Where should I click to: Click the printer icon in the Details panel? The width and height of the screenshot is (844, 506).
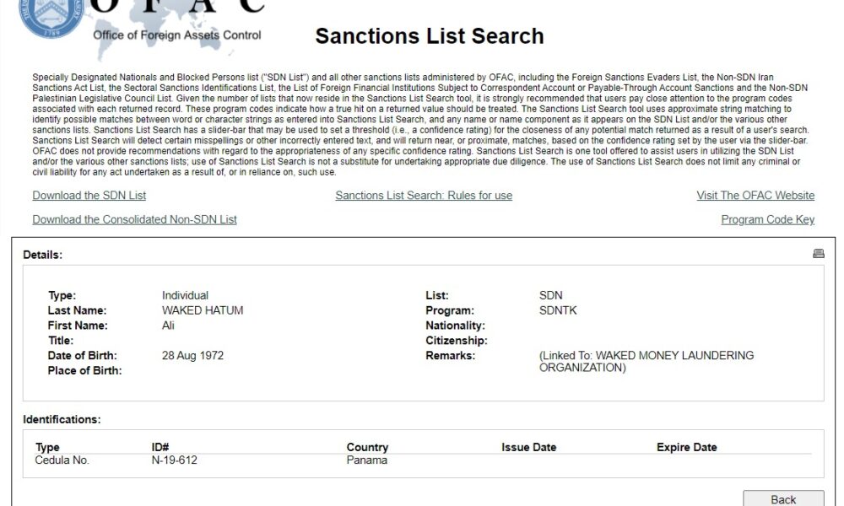pyautogui.click(x=818, y=253)
